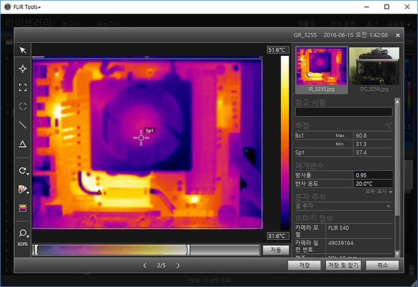Click plus to add annotation column
This screenshot has height=287, width=418.
pos(388,206)
